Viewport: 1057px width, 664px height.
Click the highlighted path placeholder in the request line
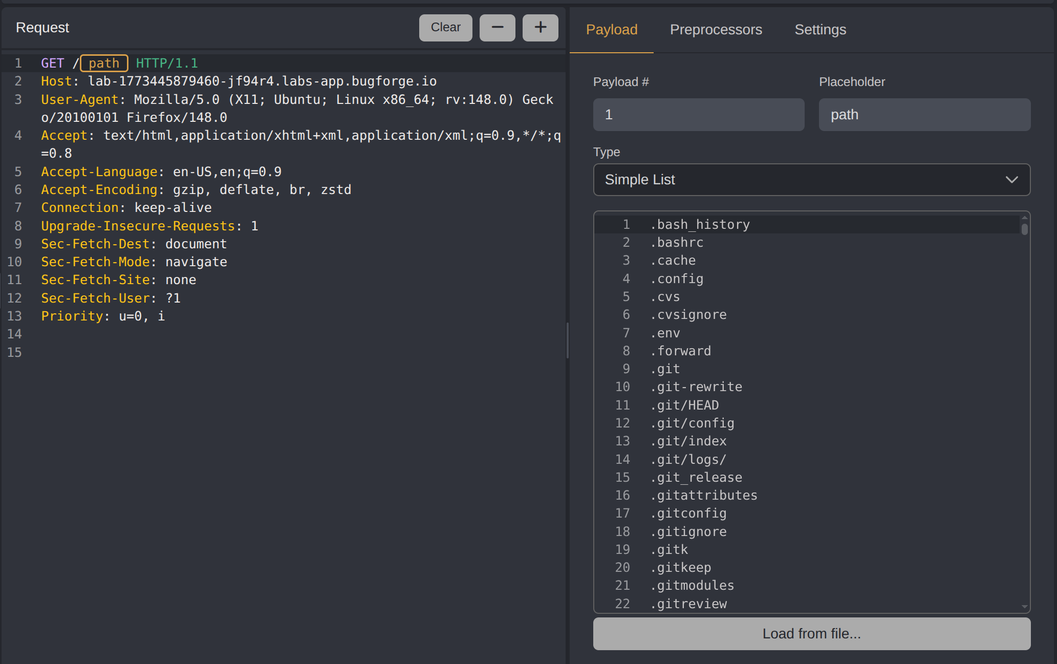[103, 62]
